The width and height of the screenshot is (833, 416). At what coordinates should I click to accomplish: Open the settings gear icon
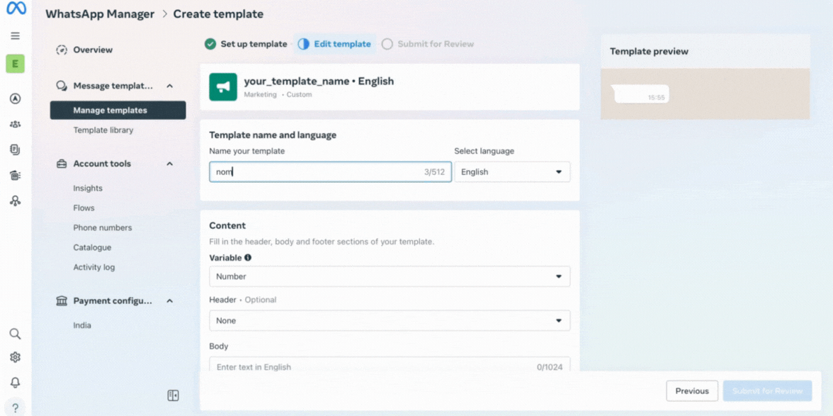point(16,357)
